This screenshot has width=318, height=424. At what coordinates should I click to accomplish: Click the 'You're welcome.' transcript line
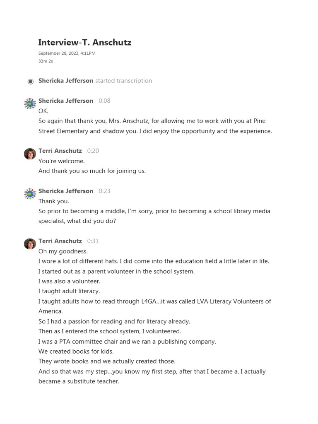(61, 161)
